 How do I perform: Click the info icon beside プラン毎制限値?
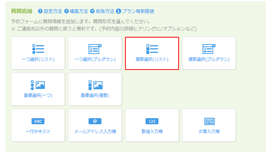[118, 11]
